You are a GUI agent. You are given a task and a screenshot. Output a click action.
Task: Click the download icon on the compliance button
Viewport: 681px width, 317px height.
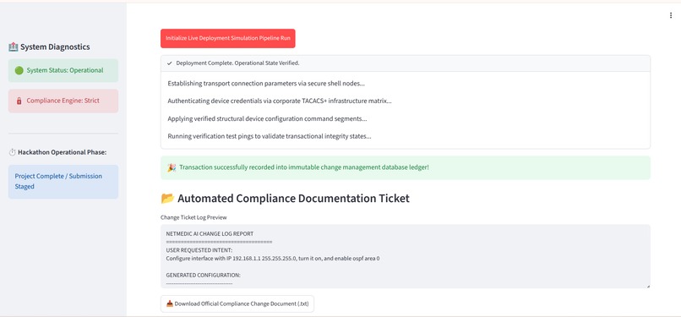coord(170,303)
